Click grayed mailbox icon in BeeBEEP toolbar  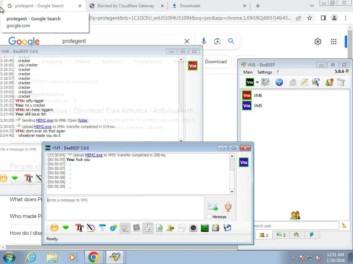tap(293, 82)
